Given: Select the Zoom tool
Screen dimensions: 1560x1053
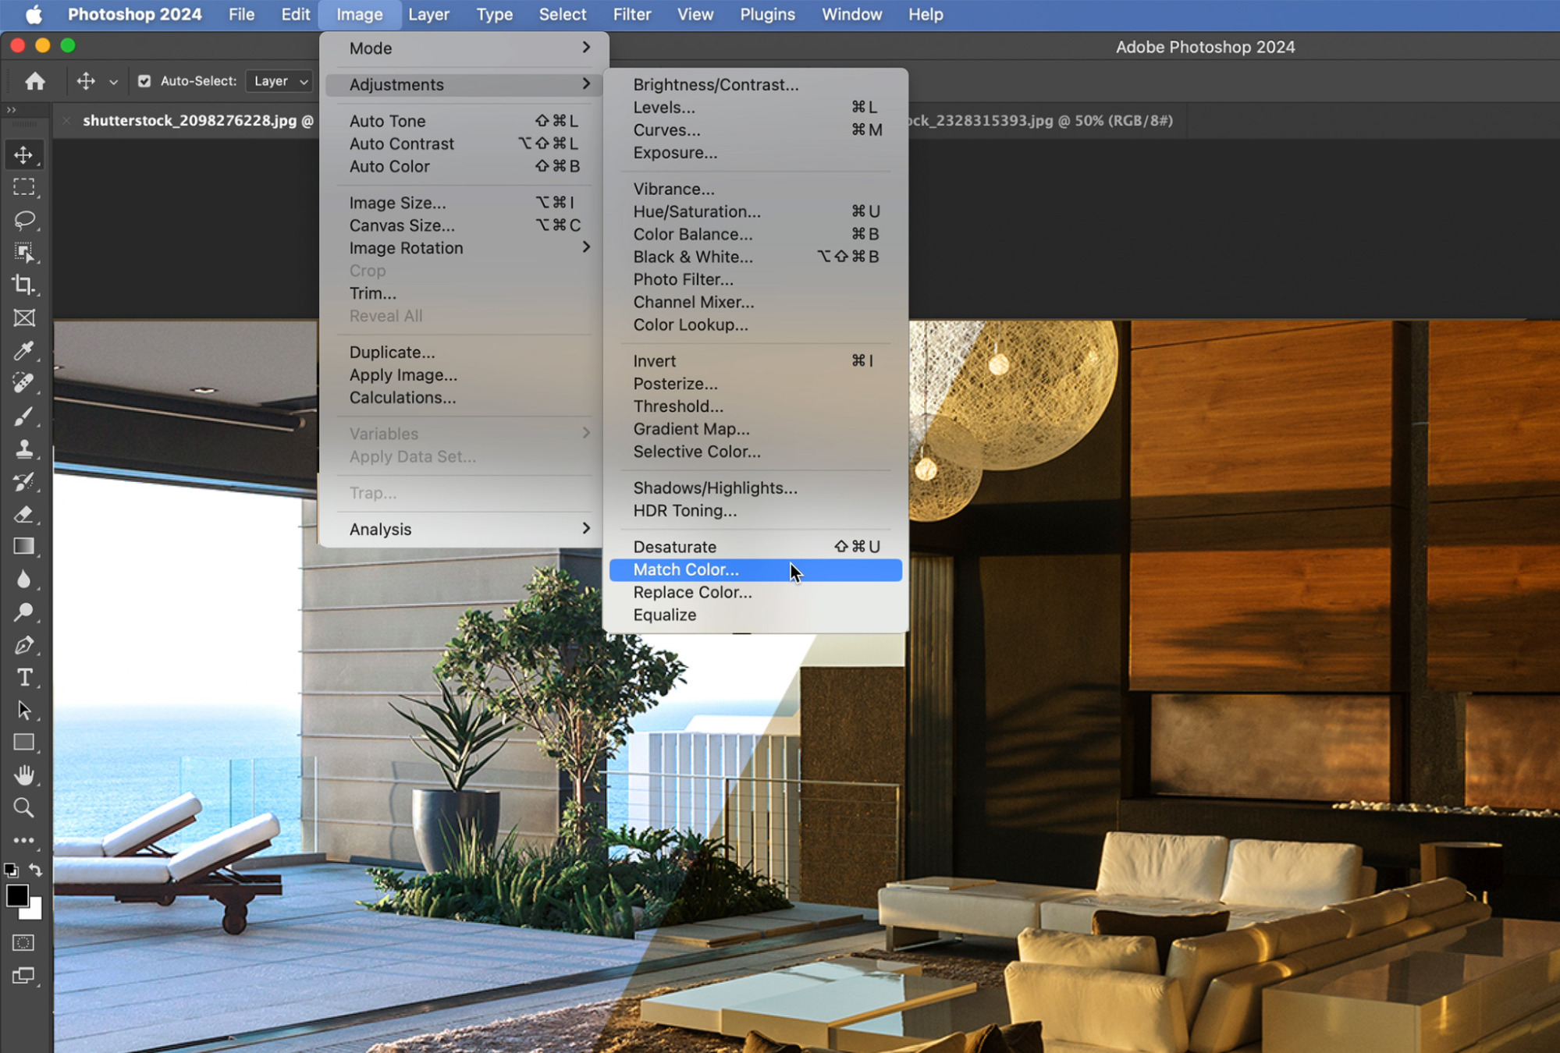Looking at the screenshot, I should pyautogui.click(x=24, y=807).
